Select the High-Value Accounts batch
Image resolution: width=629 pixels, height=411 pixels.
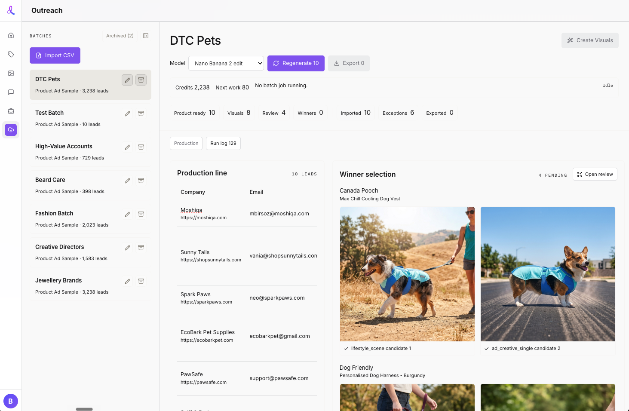pyautogui.click(x=90, y=152)
